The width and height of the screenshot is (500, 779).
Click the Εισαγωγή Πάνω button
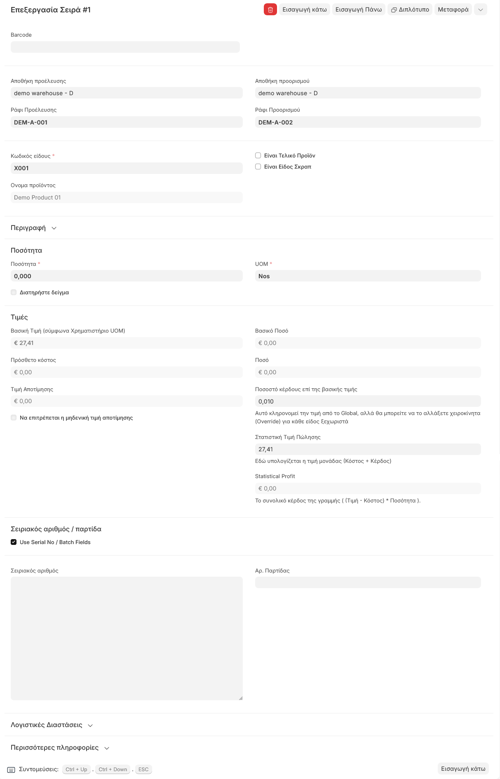pyautogui.click(x=358, y=9)
